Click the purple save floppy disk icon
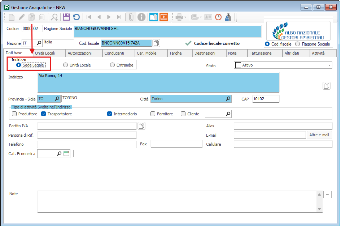341x226 pixels. click(66, 17)
